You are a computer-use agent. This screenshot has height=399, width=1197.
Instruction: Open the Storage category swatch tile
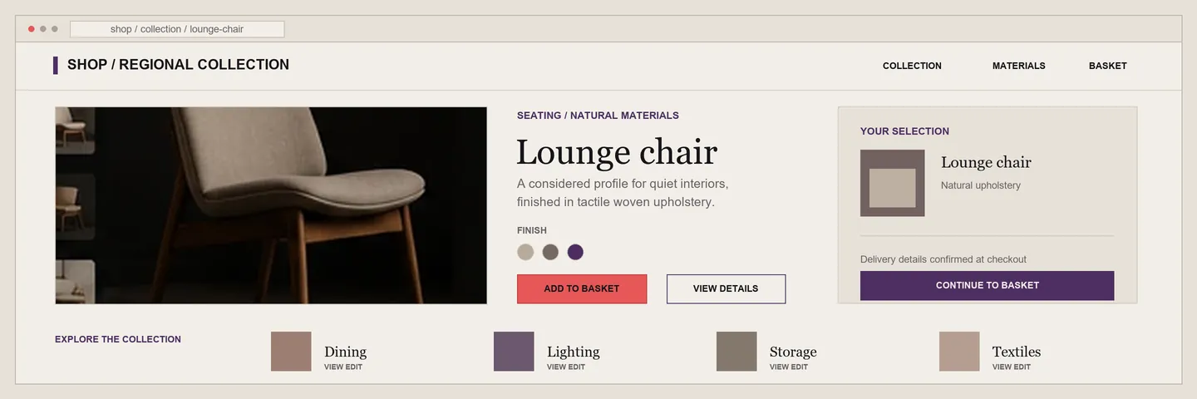[x=736, y=352]
